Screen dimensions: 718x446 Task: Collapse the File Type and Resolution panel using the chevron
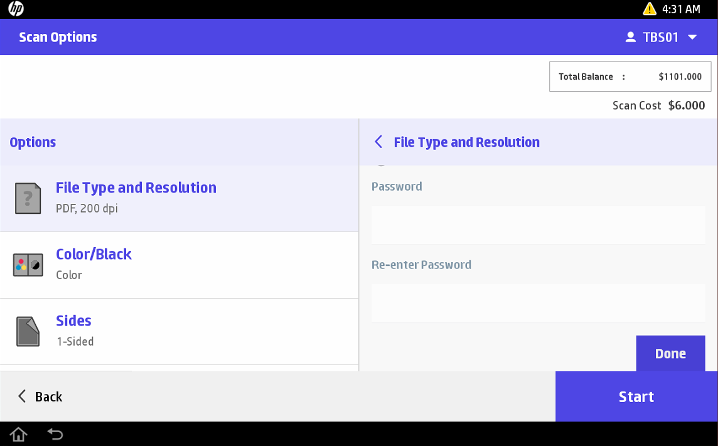click(378, 142)
